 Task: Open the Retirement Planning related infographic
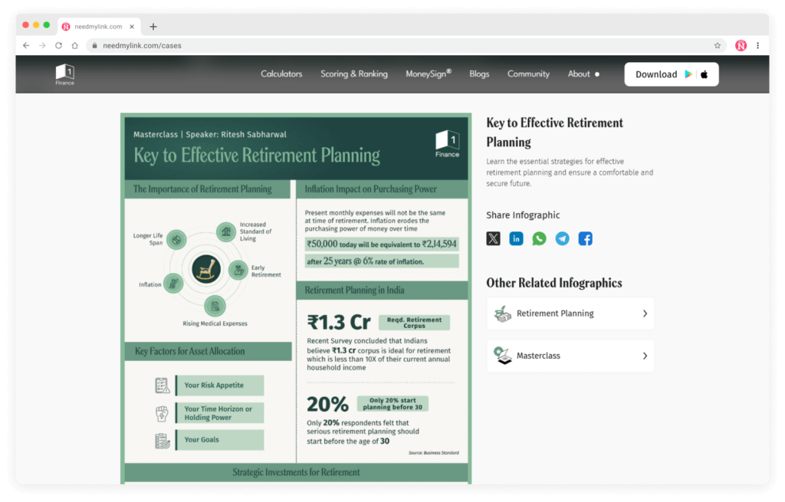point(570,313)
